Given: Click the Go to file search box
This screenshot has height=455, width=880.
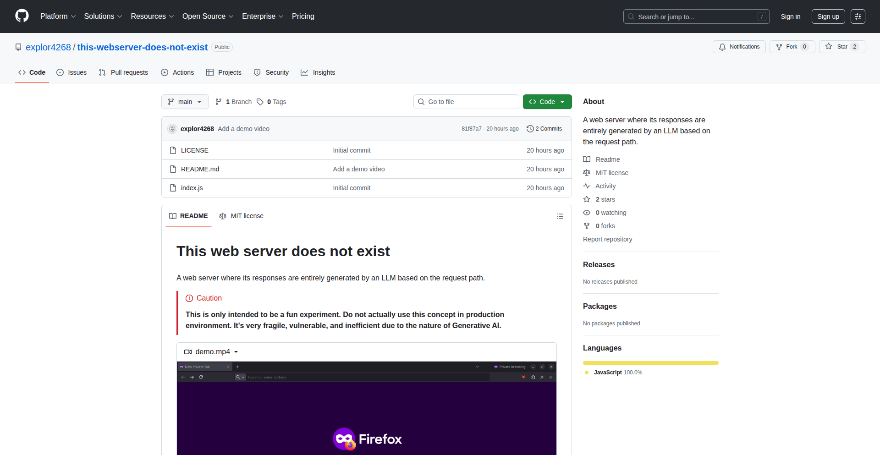Looking at the screenshot, I should 466,102.
